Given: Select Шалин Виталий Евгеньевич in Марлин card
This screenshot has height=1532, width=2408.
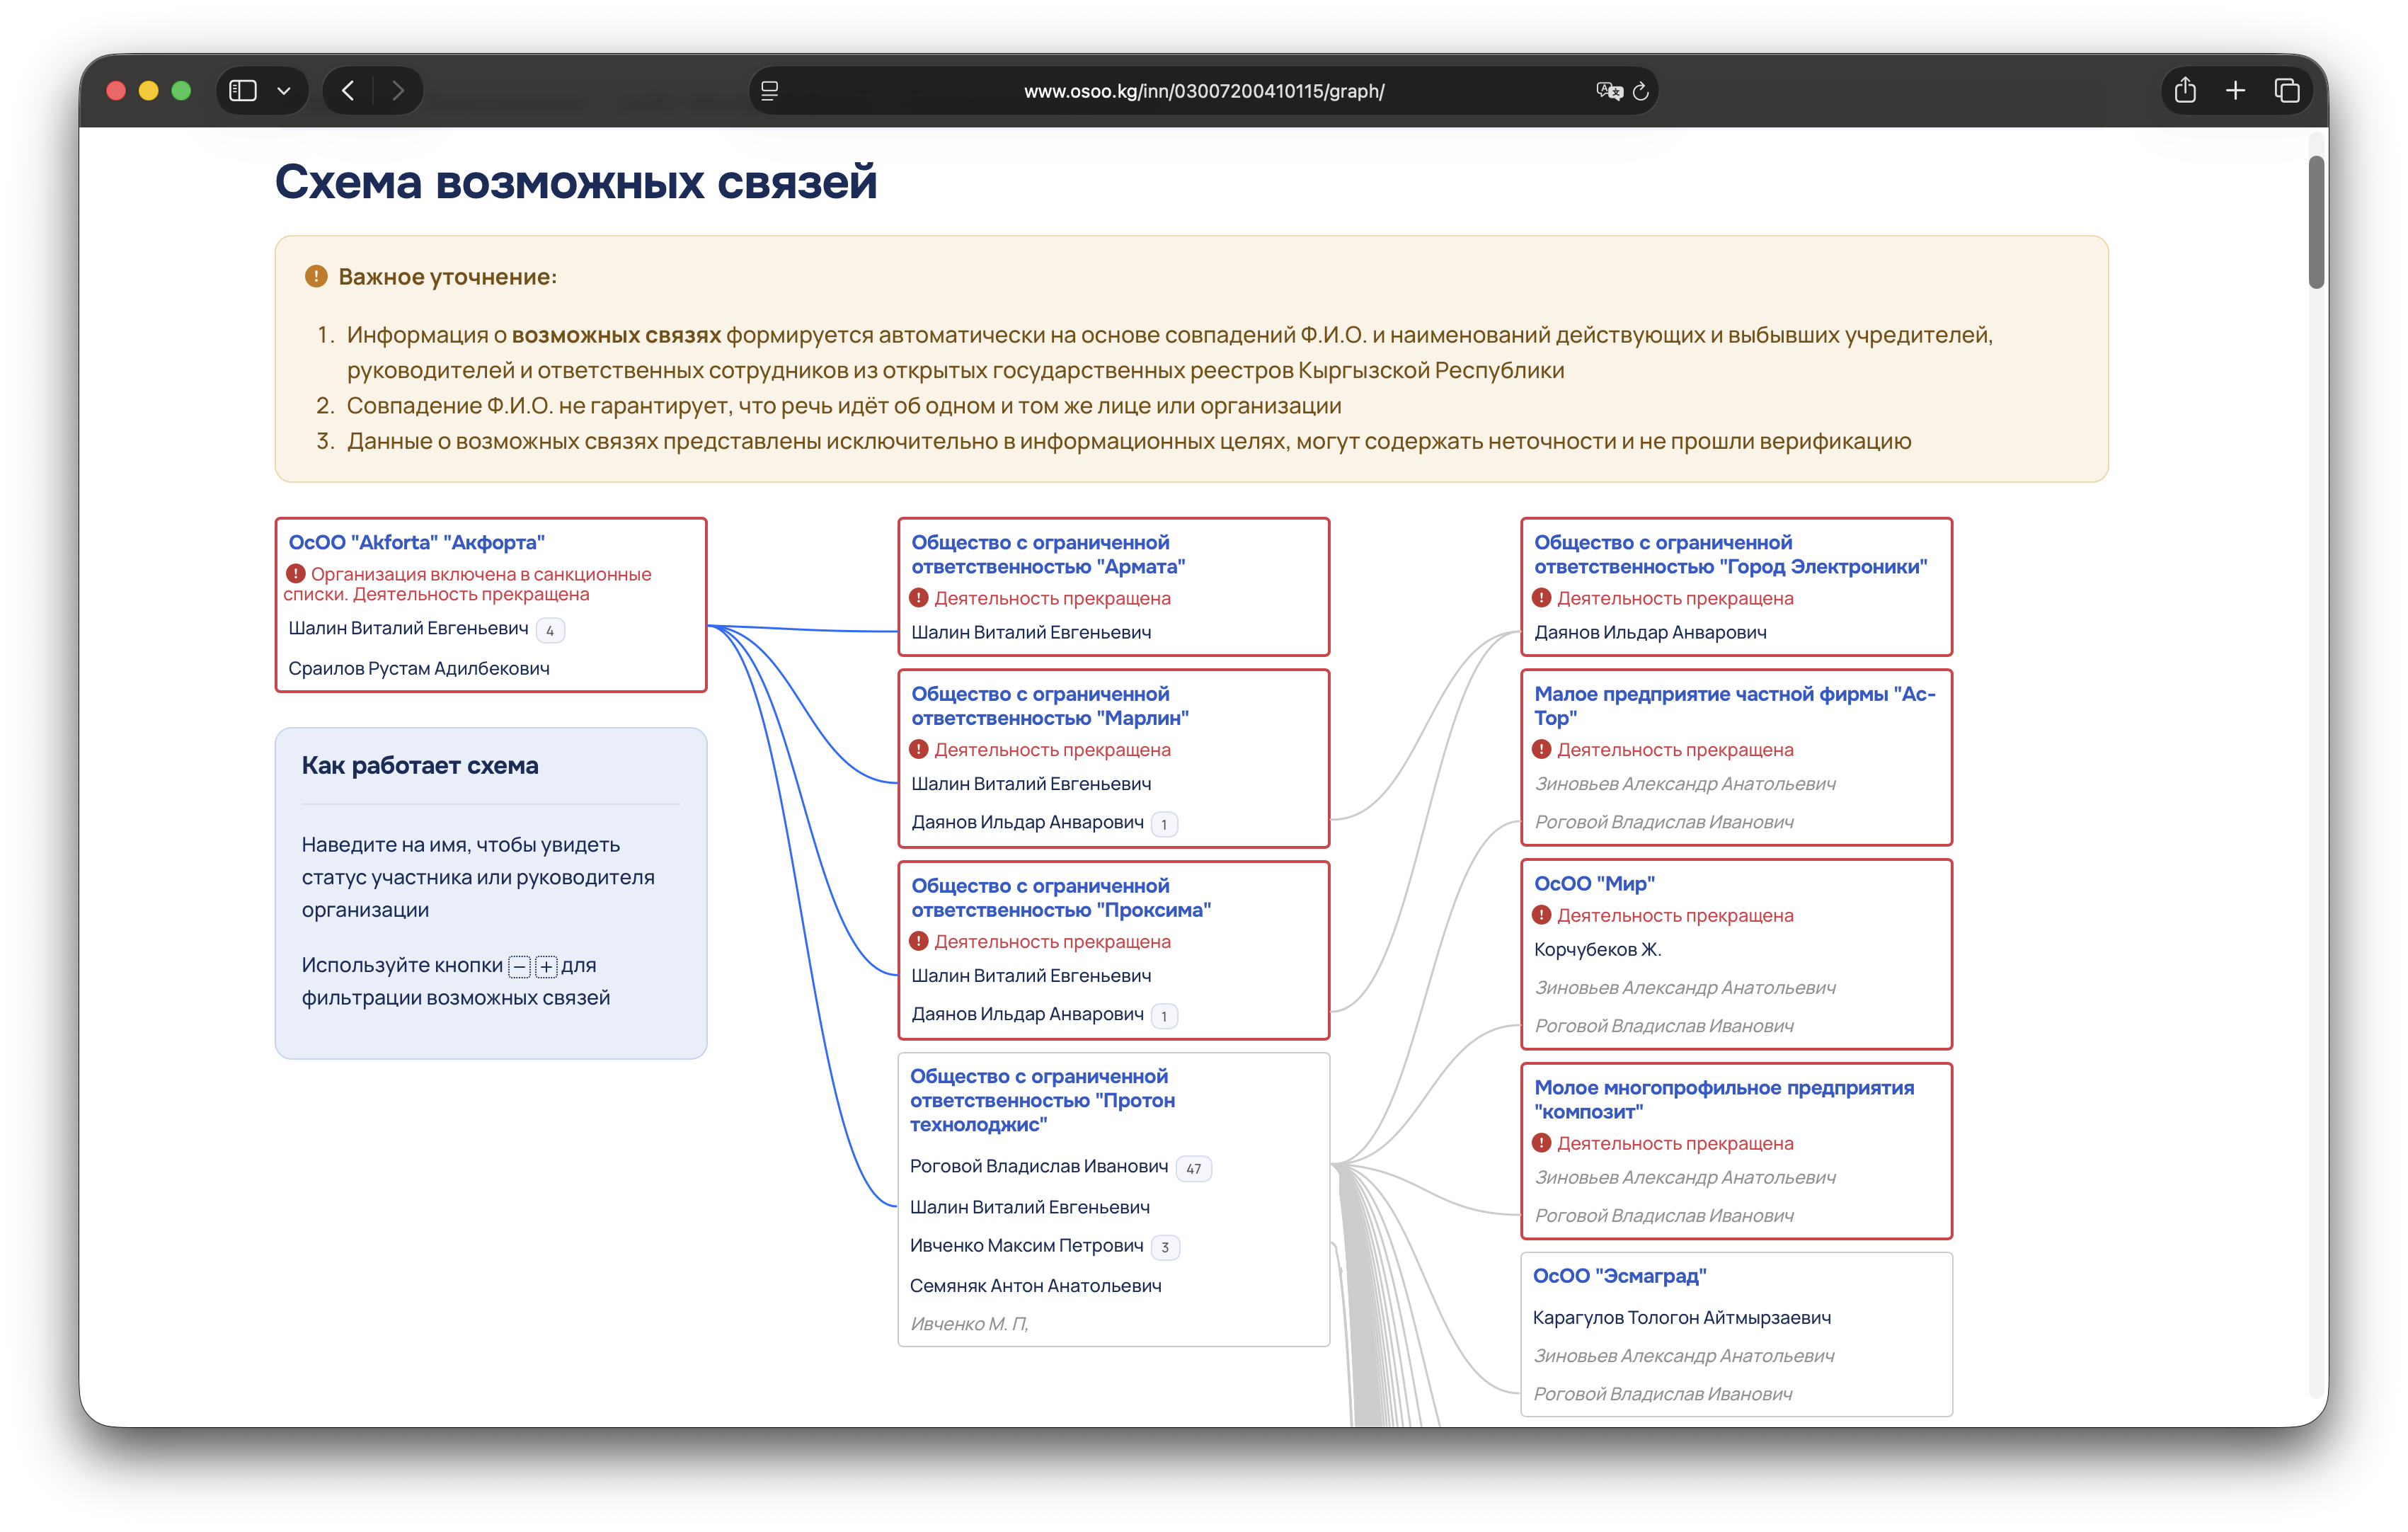Looking at the screenshot, I should coord(1031,784).
